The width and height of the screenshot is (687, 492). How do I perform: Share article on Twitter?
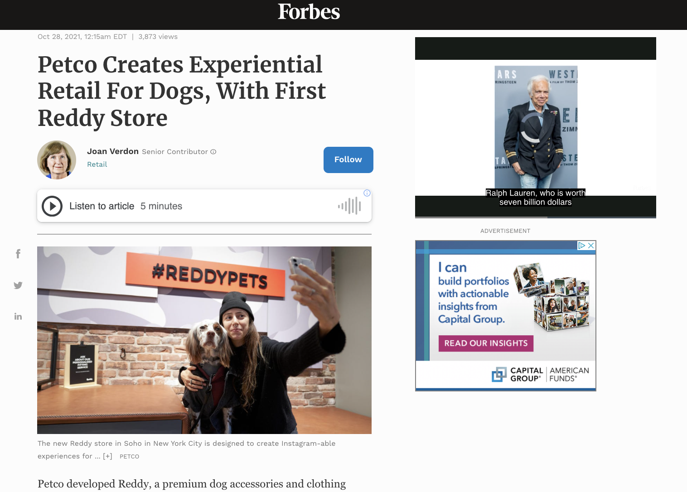tap(18, 285)
